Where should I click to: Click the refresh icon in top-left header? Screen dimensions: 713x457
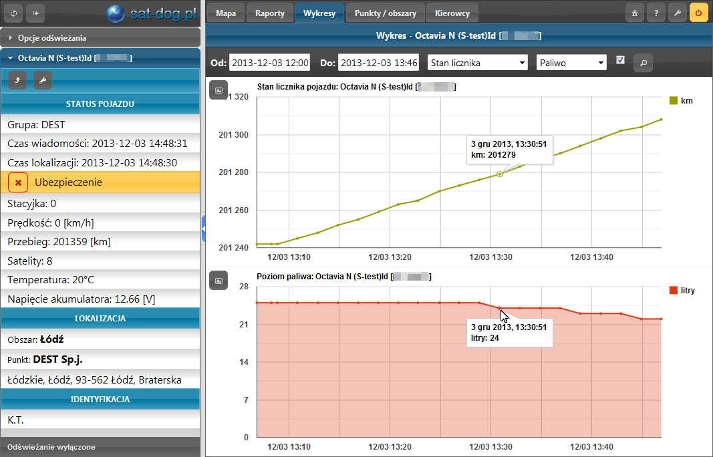tap(15, 13)
